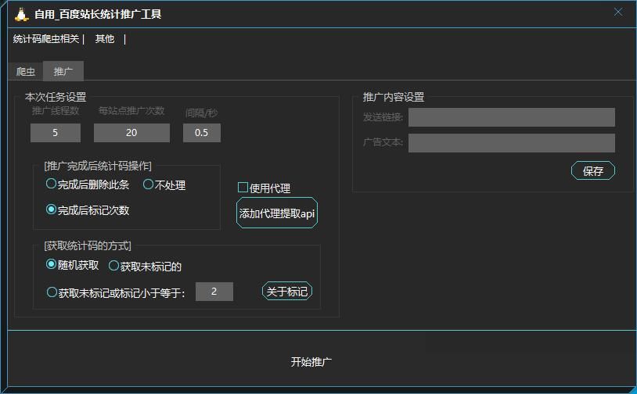Click the 发送链接 input field
The height and width of the screenshot is (394, 637).
tap(511, 117)
